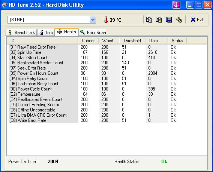Click the HD Tune title bar app icon

(x=4, y=5)
